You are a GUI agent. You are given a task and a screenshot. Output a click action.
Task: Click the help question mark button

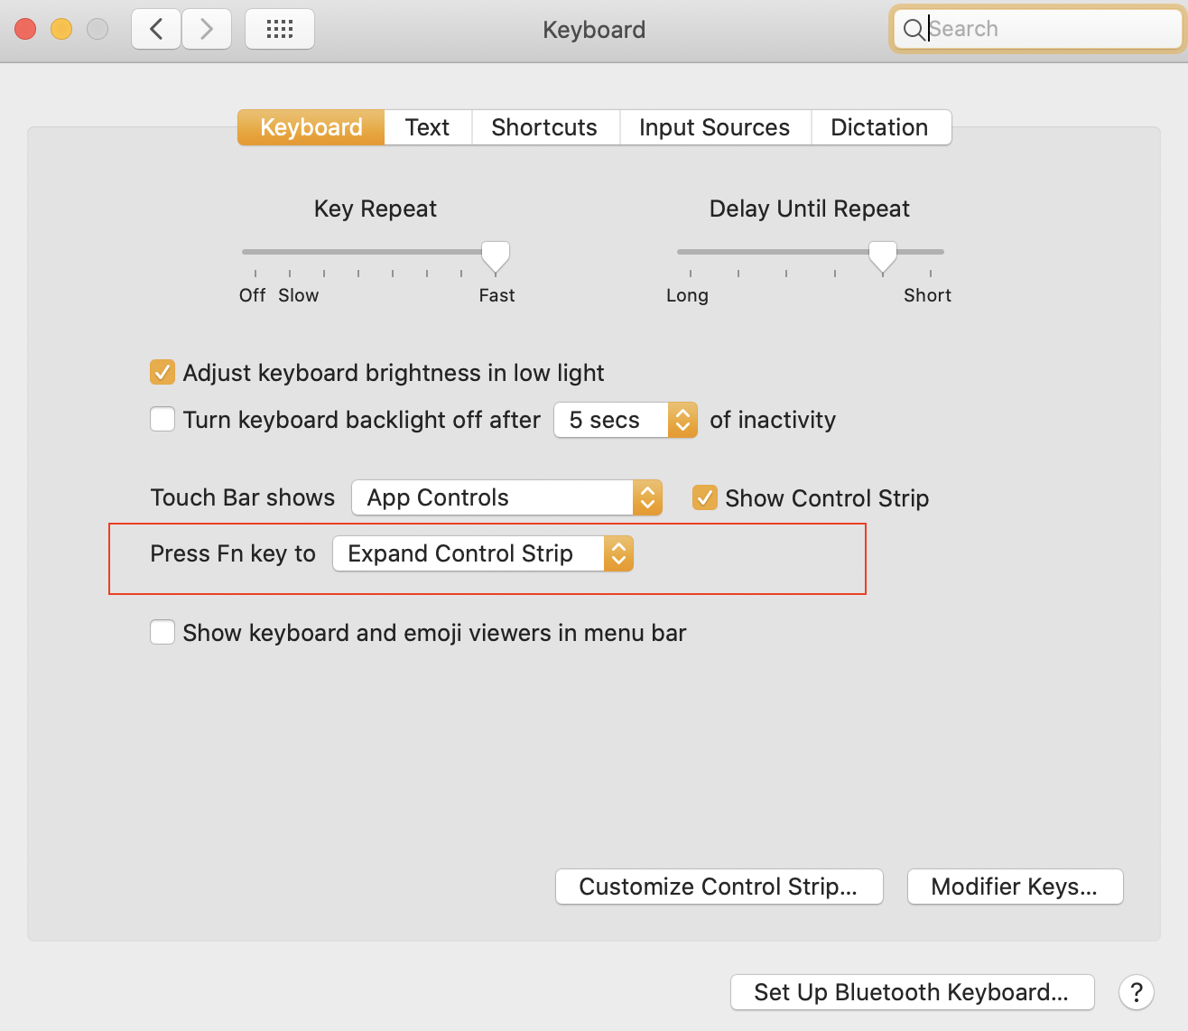(x=1136, y=992)
